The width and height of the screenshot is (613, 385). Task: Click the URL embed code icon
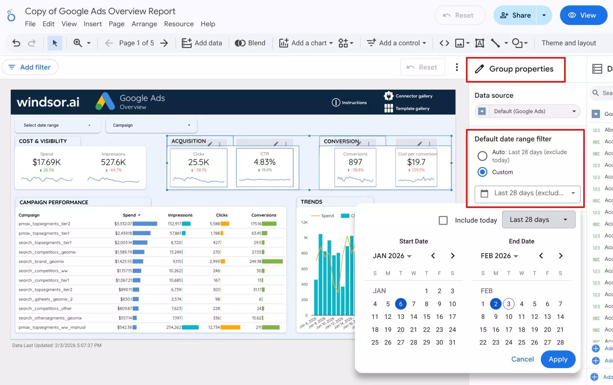click(x=444, y=43)
